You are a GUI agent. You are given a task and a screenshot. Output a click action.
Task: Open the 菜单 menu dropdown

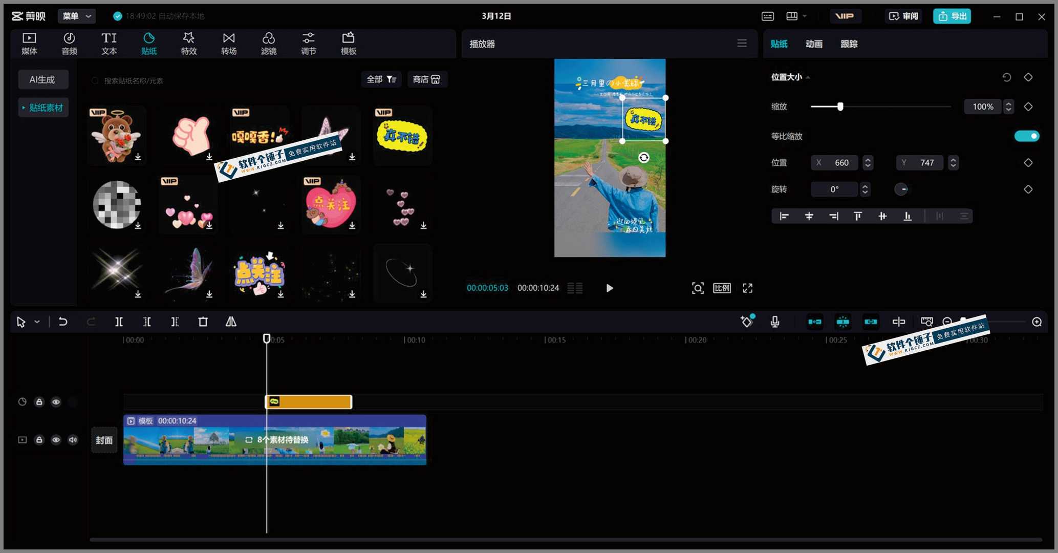[76, 16]
